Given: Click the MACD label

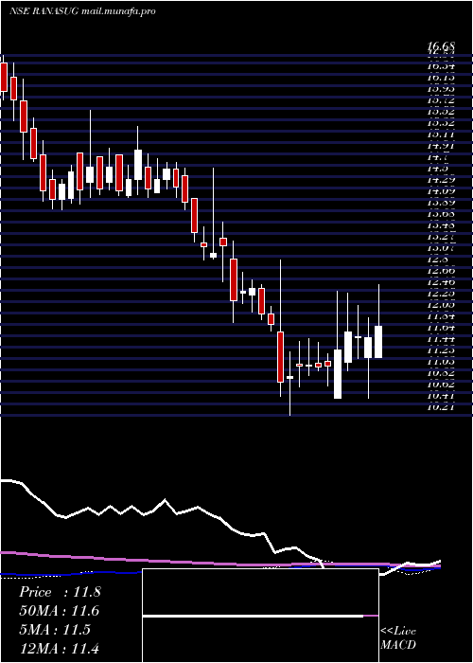Looking at the screenshot, I should 397,645.
